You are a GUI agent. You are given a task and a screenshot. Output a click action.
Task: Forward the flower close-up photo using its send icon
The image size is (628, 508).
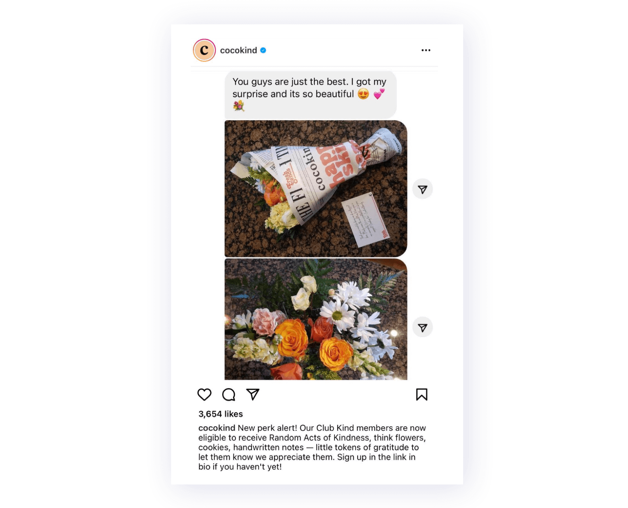pyautogui.click(x=422, y=327)
